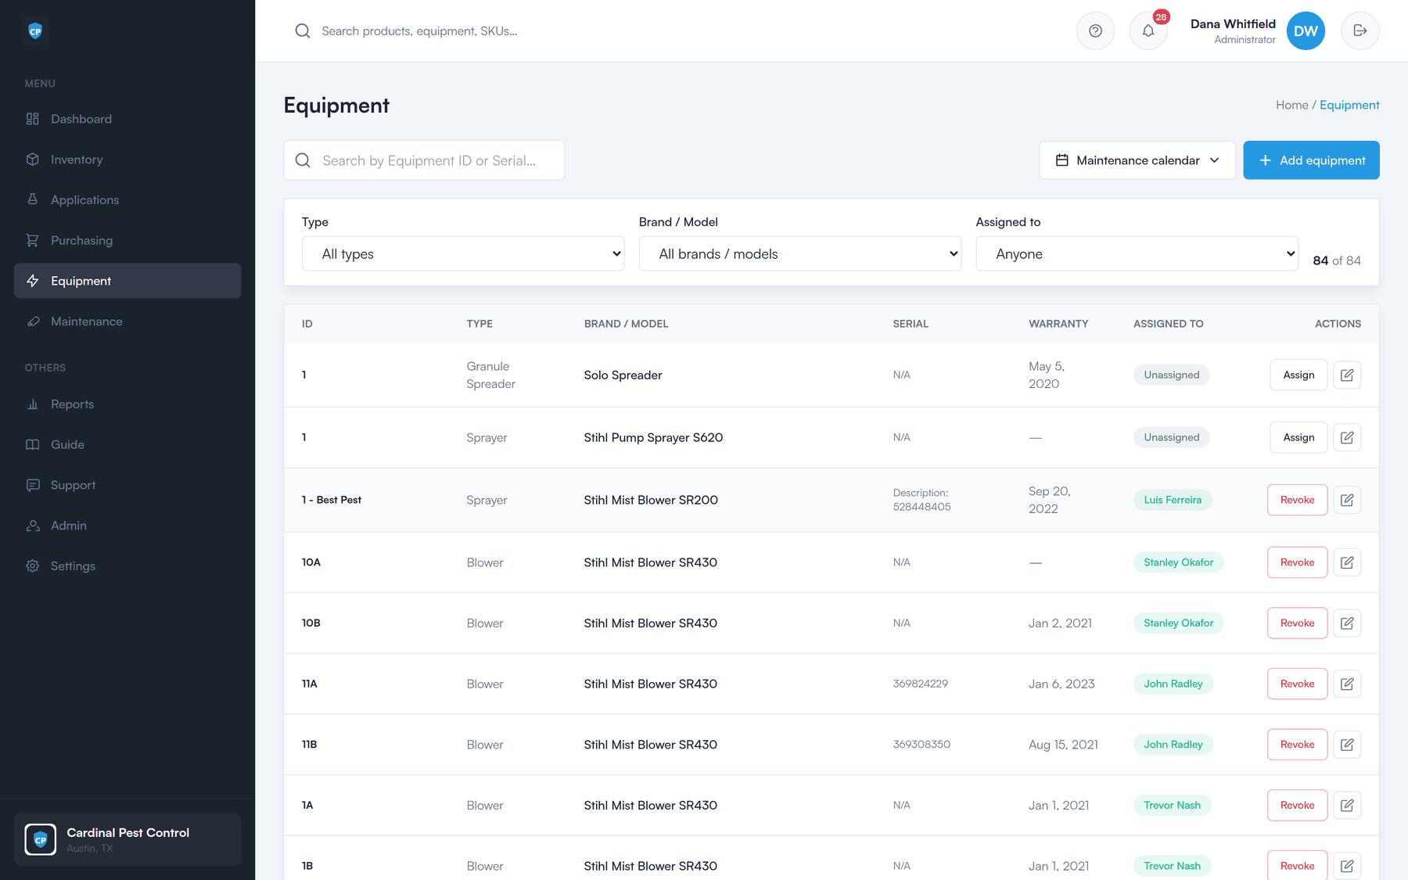
Task: Expand the All brands / models dropdown
Action: pos(800,253)
